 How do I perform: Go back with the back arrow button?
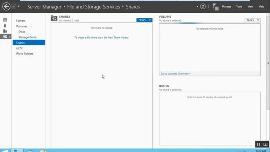click(x=6, y=7)
